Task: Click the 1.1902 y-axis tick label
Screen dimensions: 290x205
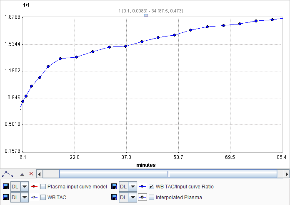Action: tap(12, 71)
